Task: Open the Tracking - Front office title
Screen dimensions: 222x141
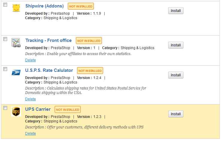Action: [x=48, y=40]
